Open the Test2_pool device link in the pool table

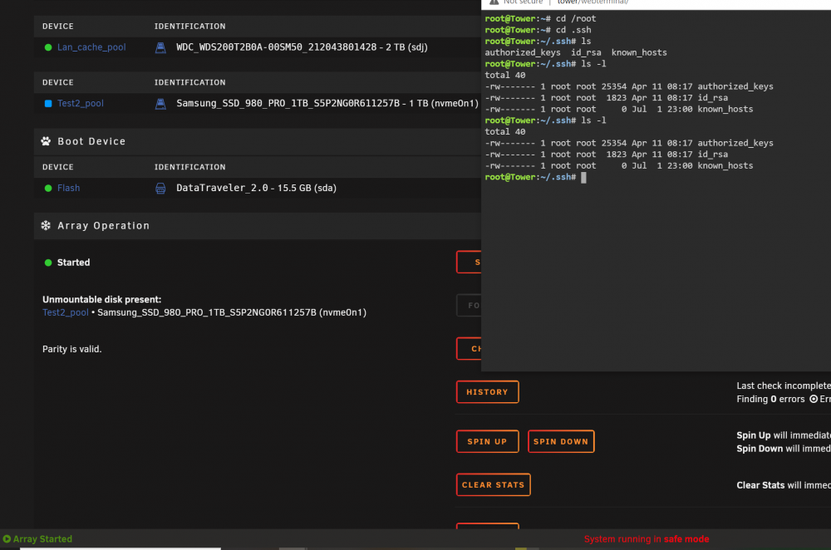coord(80,103)
